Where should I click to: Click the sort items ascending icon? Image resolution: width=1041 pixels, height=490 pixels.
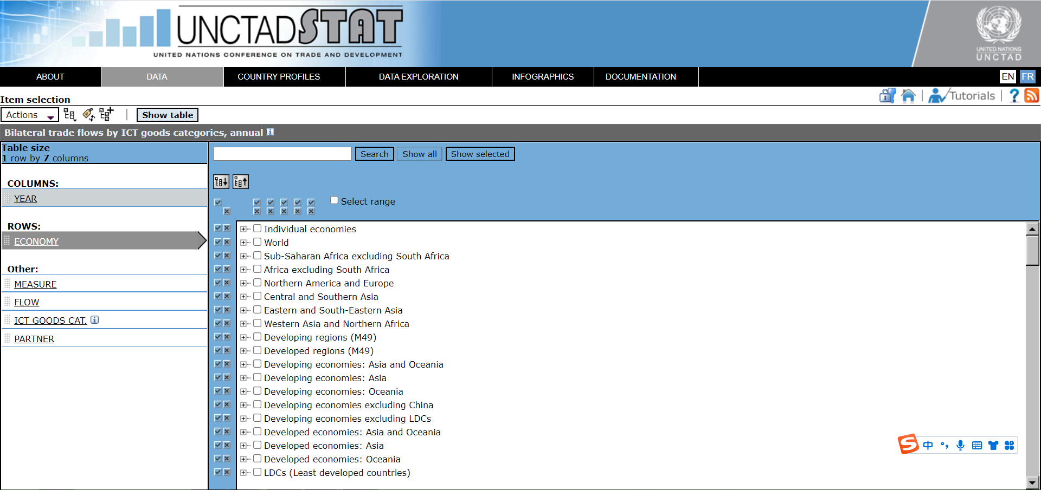click(x=241, y=182)
